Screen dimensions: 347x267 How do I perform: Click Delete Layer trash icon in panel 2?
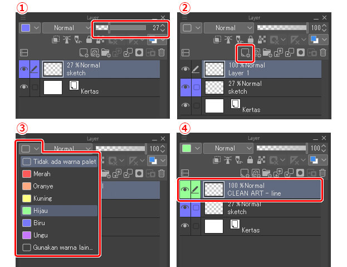coord(323,52)
